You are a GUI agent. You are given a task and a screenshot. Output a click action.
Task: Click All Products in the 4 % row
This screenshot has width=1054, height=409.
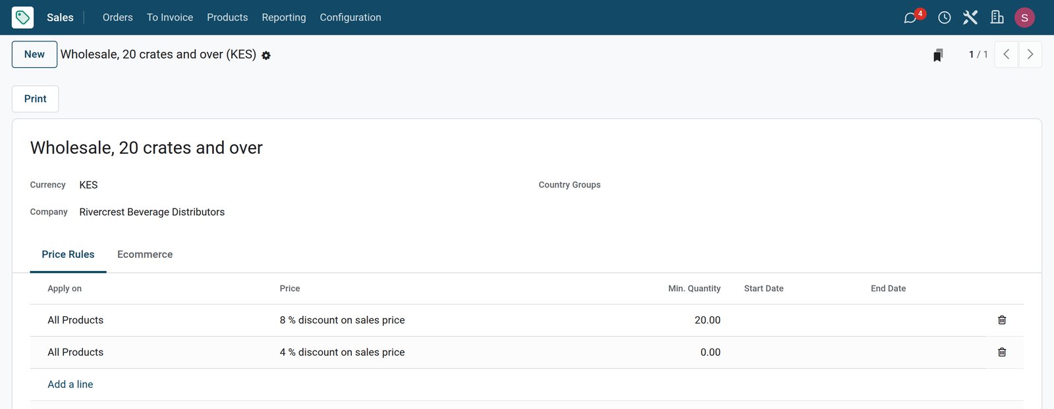point(76,352)
